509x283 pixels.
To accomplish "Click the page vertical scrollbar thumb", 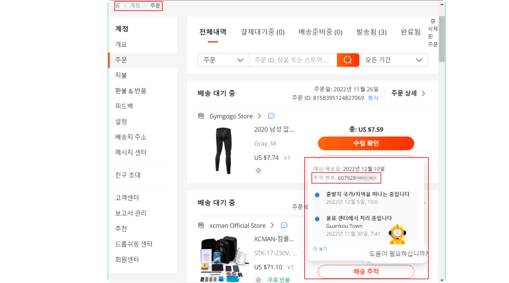I will [x=442, y=39].
